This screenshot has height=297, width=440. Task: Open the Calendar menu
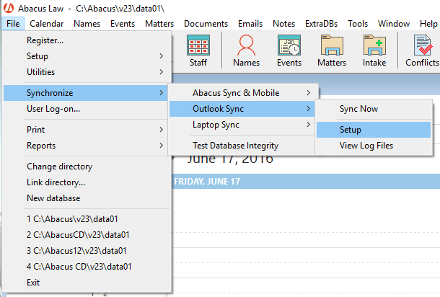coord(47,24)
